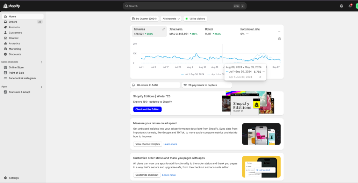Click the Shopify logo in header

[12, 6]
